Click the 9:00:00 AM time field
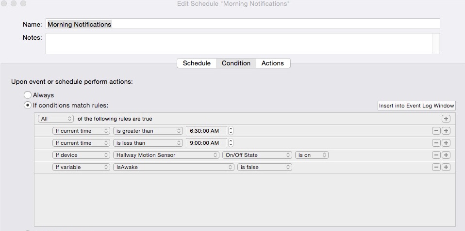Viewport: 465px width, 231px height. pyautogui.click(x=206, y=143)
